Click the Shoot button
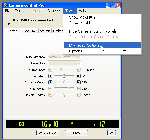The image size is (150, 140). (76, 133)
